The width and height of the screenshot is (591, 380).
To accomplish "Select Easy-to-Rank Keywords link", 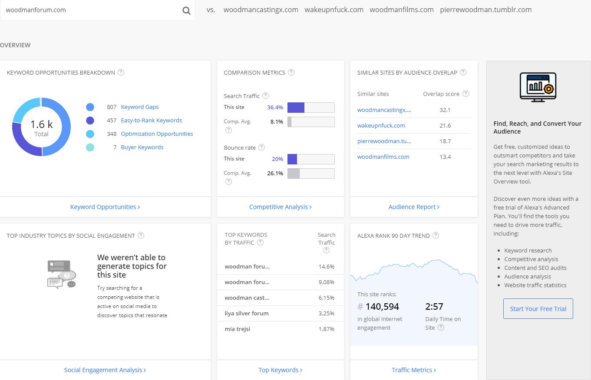I will [x=151, y=121].
